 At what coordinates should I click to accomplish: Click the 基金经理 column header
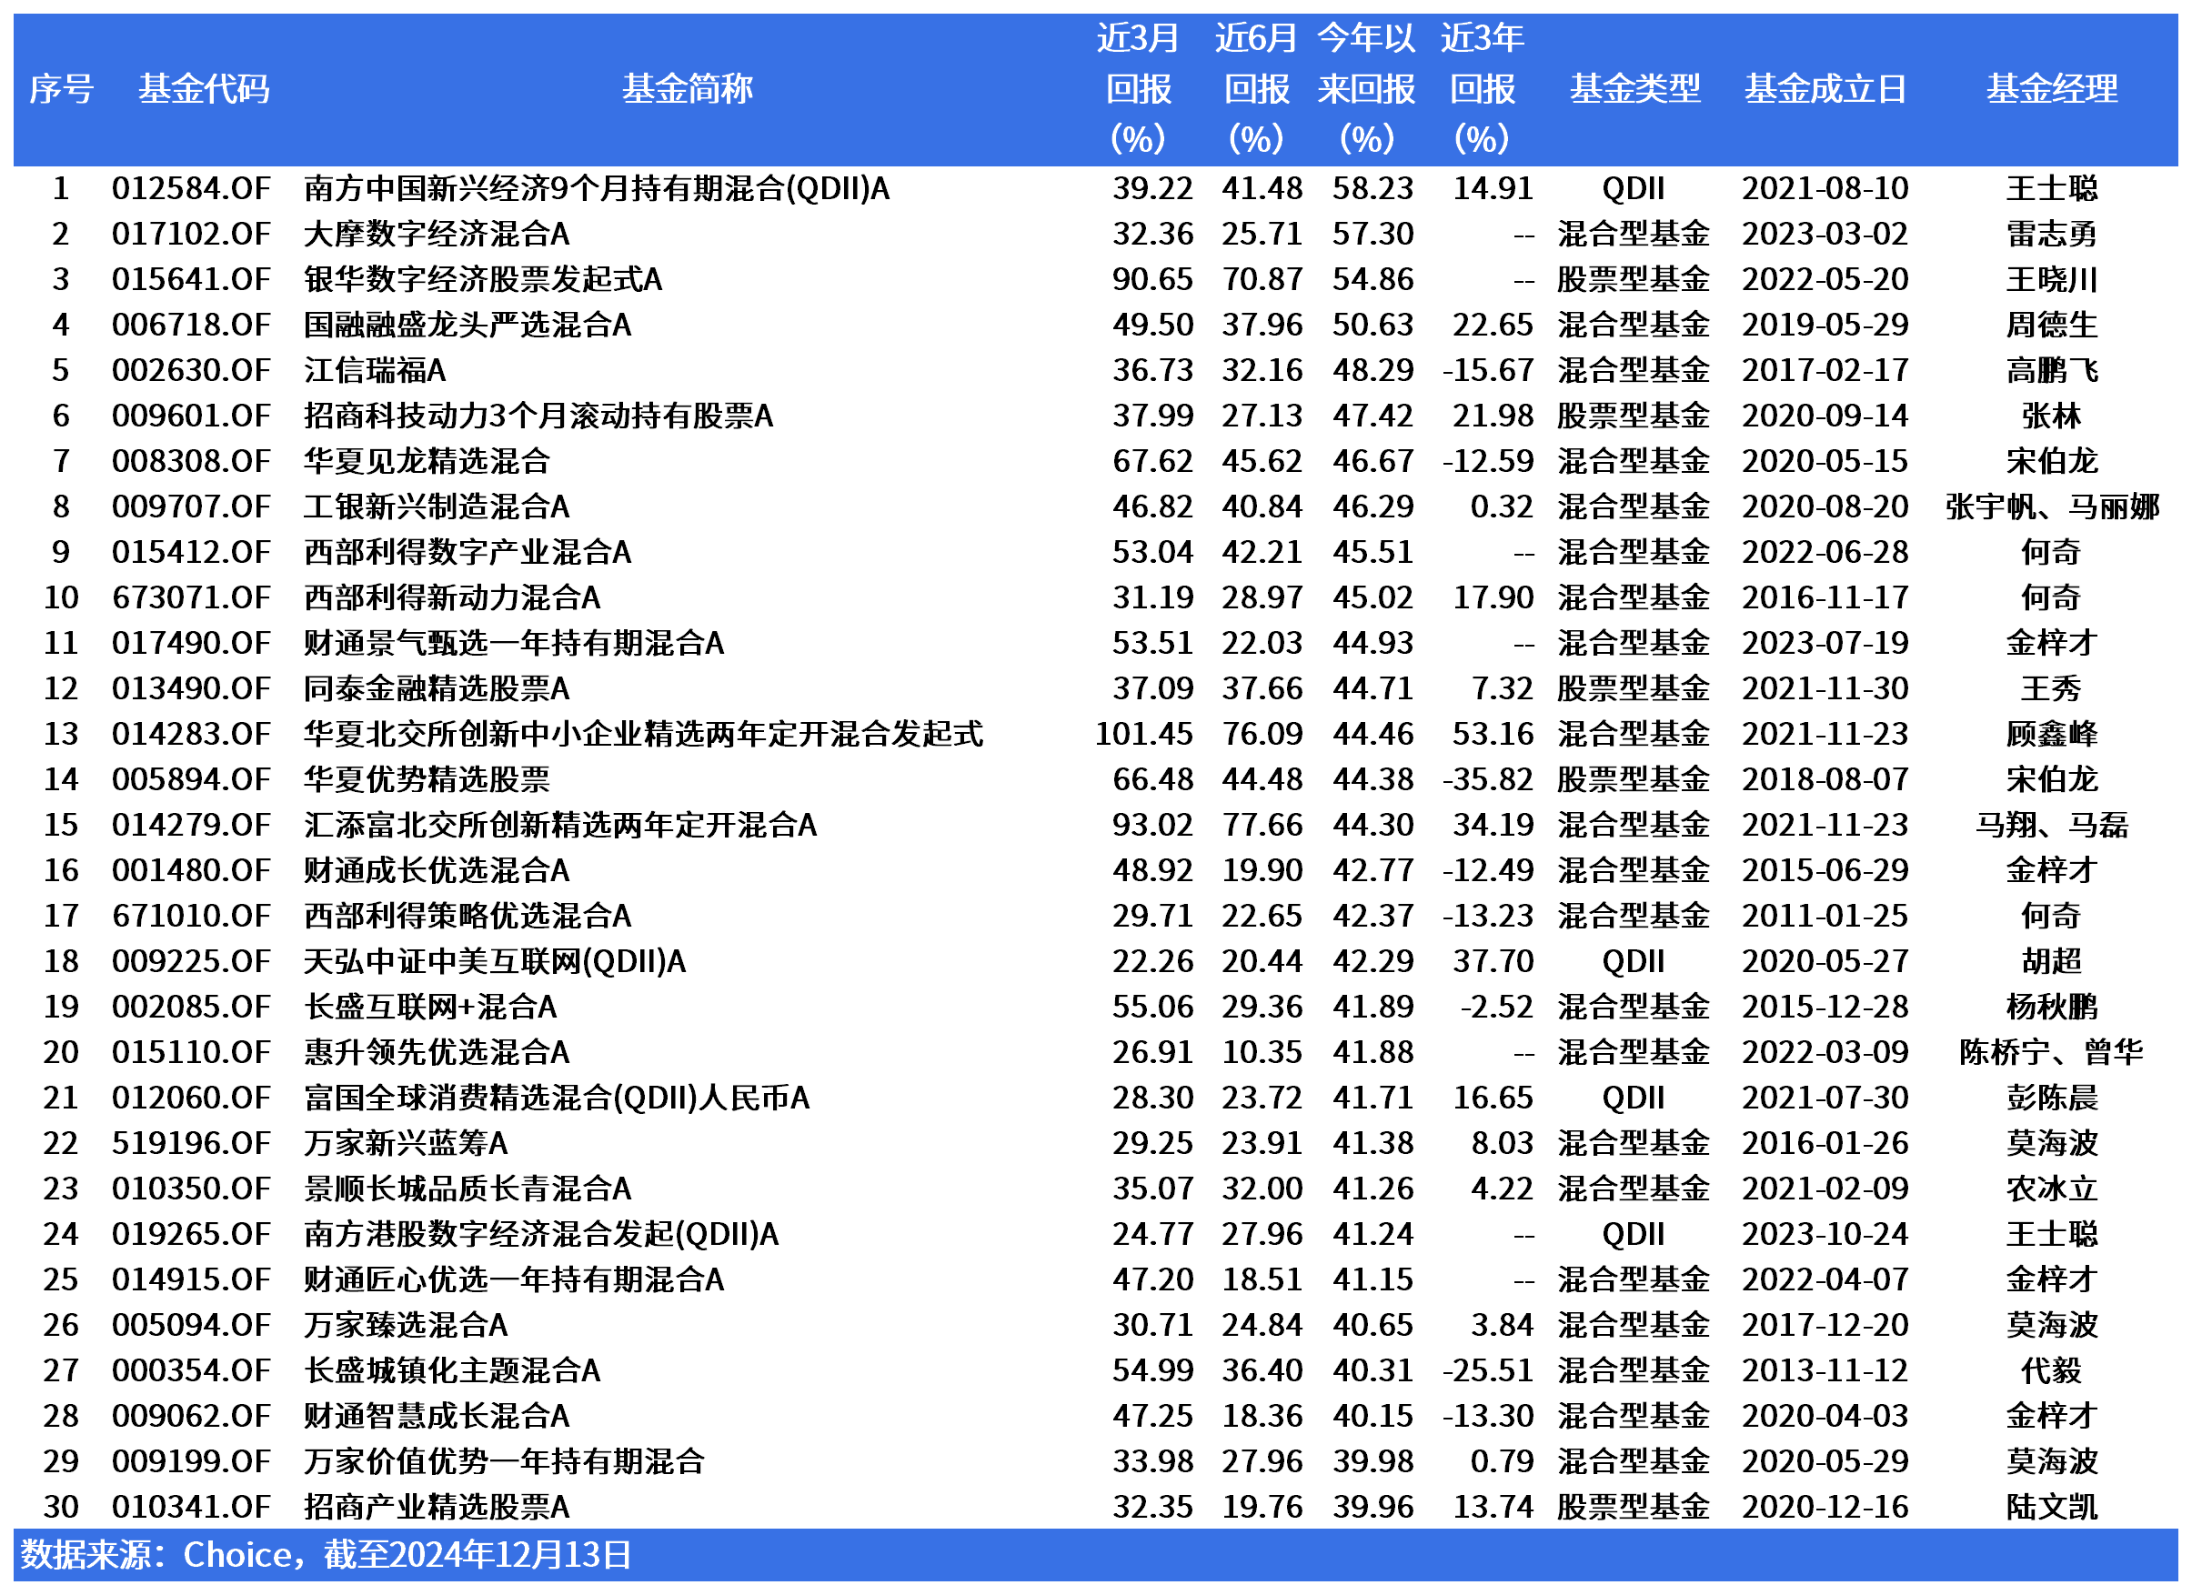2052,89
